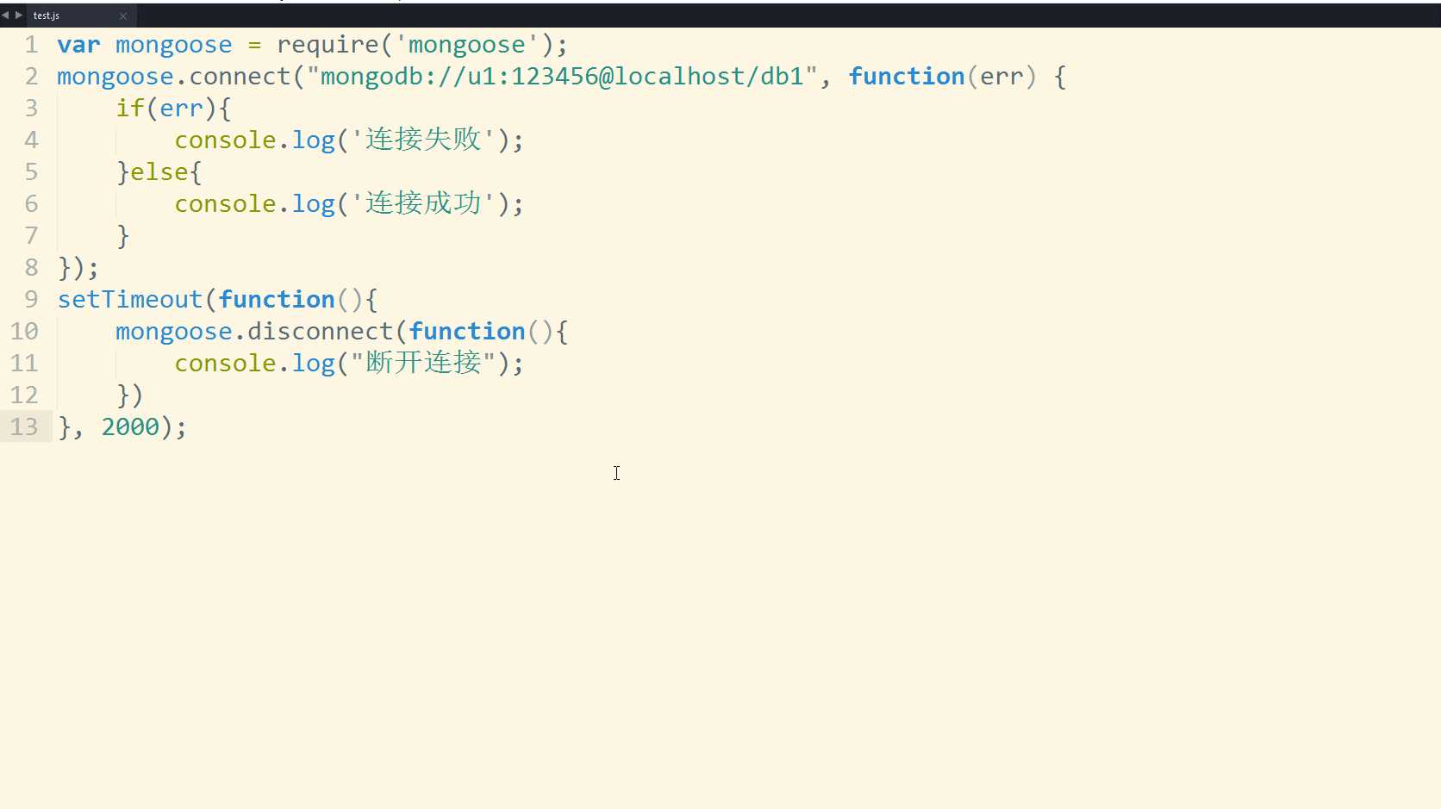The width and height of the screenshot is (1441, 809).
Task: Click the 'var' keyword on line 1
Action: tap(78, 45)
